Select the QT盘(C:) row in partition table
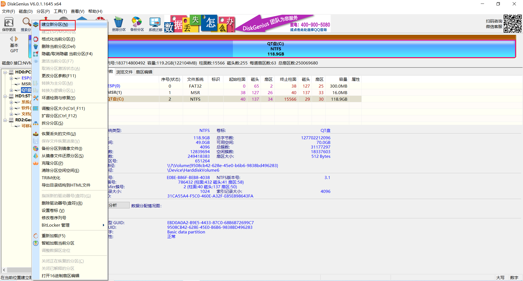Screen dimensions: 523x281 tap(234, 99)
